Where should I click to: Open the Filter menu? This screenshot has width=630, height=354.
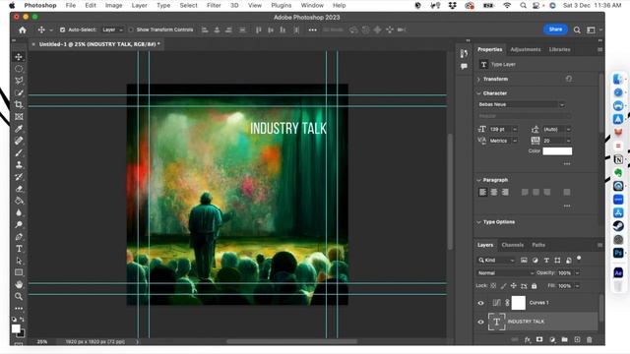coord(214,5)
